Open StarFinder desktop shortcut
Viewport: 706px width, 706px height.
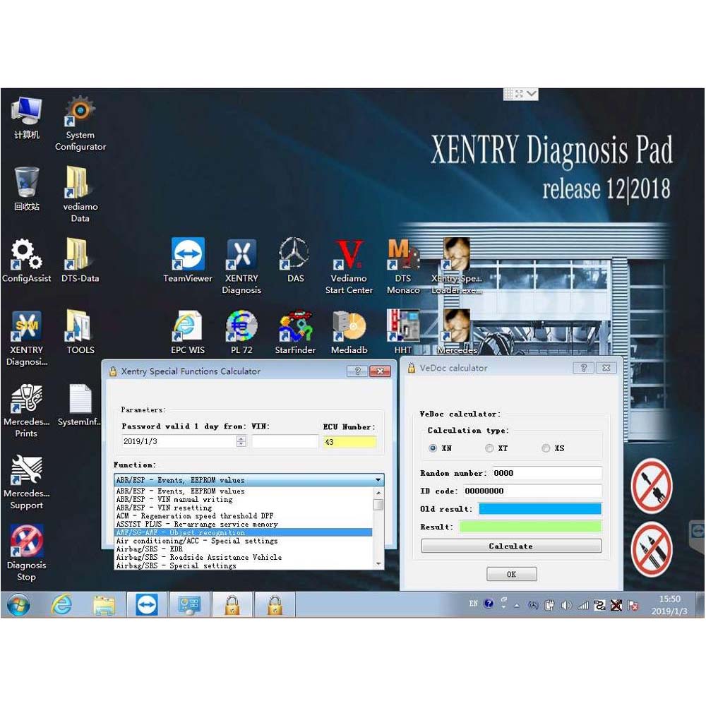click(295, 332)
